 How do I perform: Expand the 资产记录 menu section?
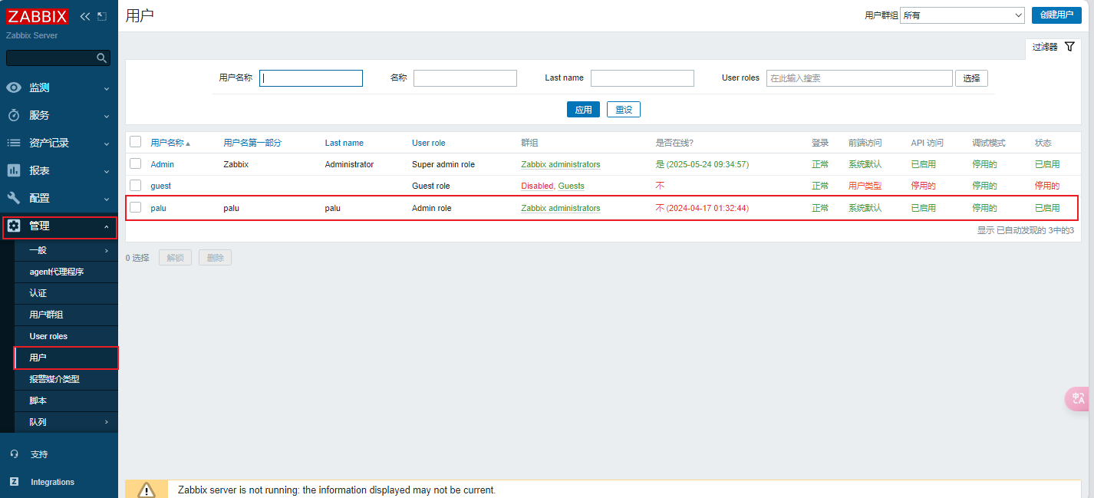[x=59, y=143]
